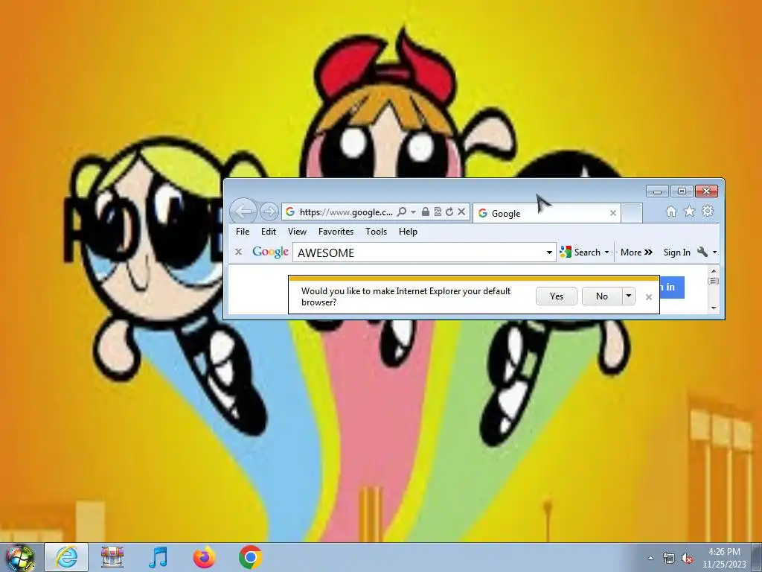
Task: Close the Google Toolbar with its X
Action: click(x=238, y=252)
